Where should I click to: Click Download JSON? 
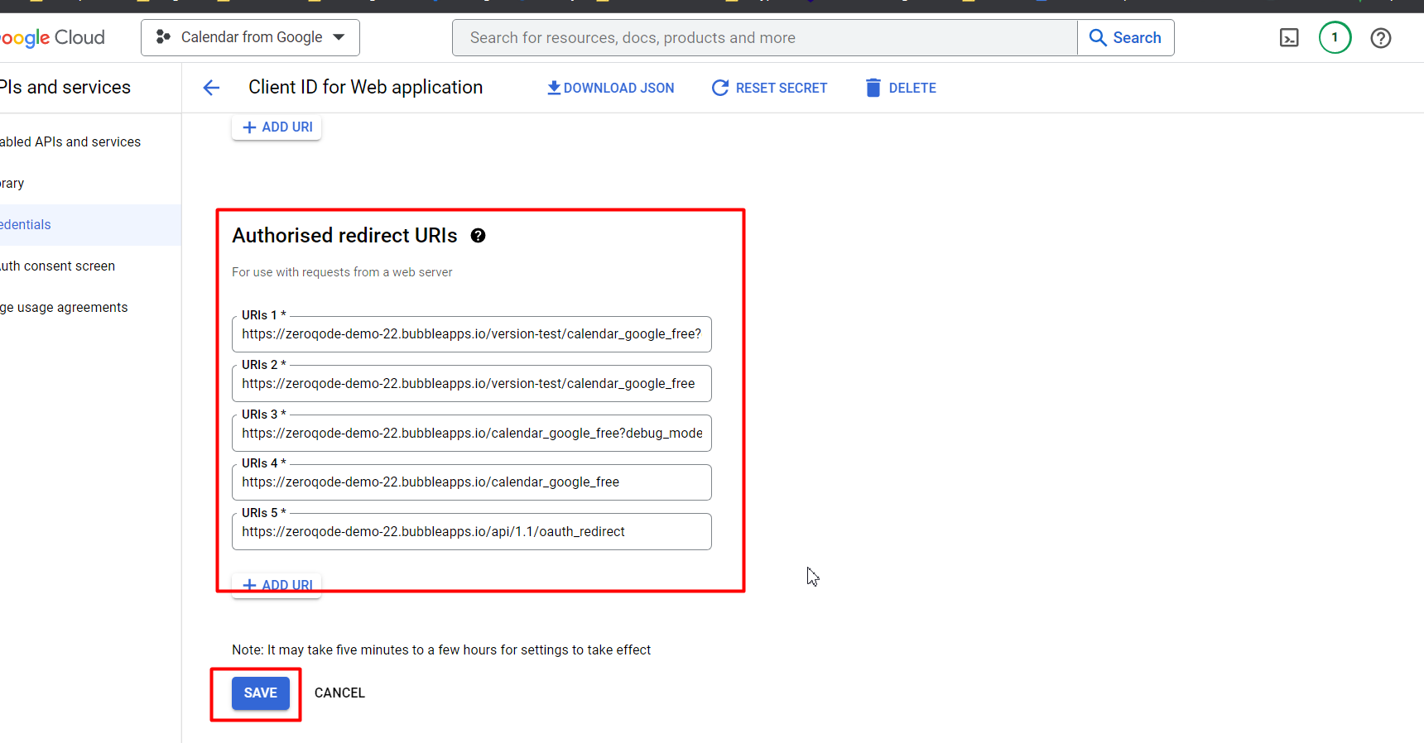coord(610,88)
